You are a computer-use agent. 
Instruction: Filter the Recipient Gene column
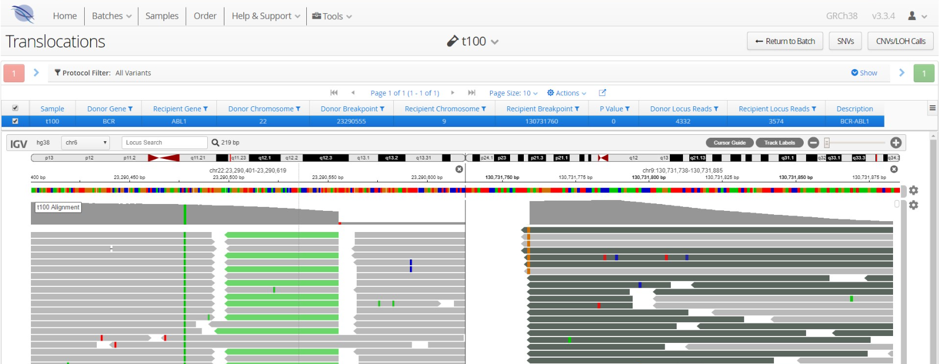(x=206, y=109)
